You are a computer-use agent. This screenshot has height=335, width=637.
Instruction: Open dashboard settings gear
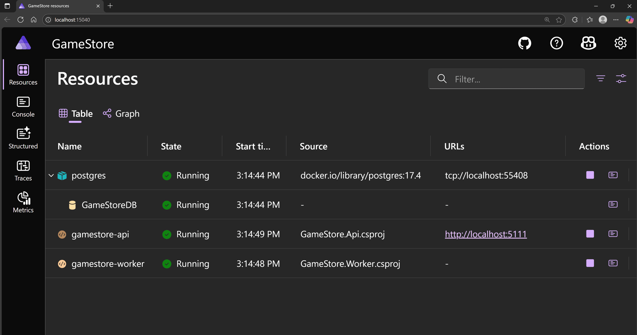[621, 43]
